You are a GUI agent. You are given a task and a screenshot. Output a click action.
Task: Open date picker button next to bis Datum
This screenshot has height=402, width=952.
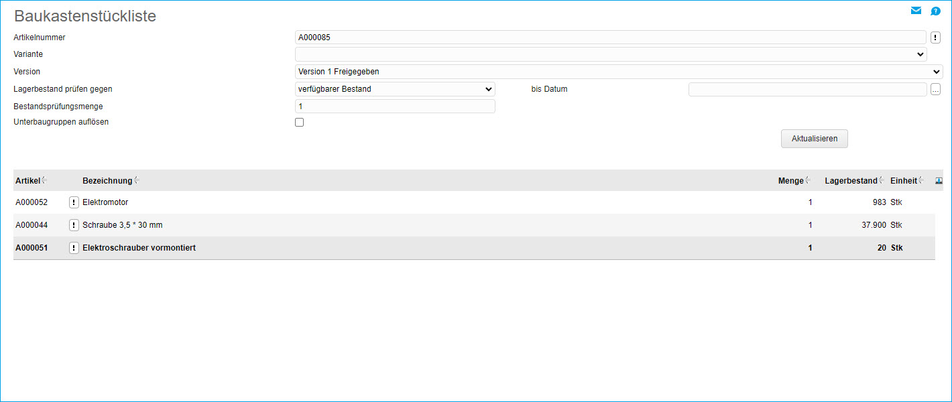click(935, 90)
